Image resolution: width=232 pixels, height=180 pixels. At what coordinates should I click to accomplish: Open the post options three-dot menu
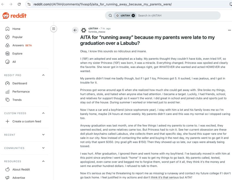click(229, 30)
